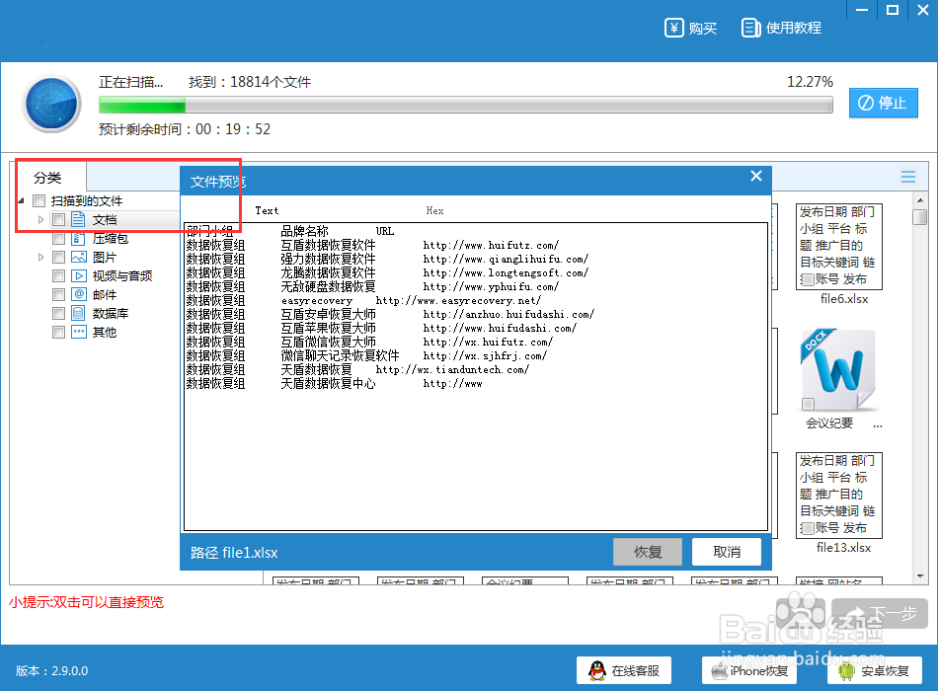Check the 其他 checkbox
This screenshot has width=938, height=691.
point(58,332)
